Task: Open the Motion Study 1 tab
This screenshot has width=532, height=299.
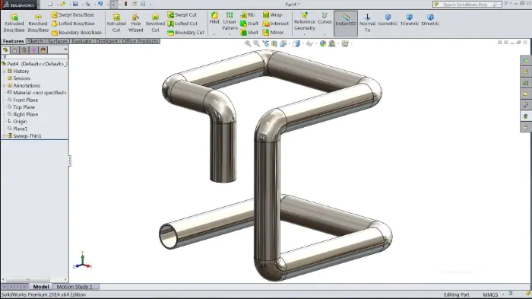Action: 74,287
